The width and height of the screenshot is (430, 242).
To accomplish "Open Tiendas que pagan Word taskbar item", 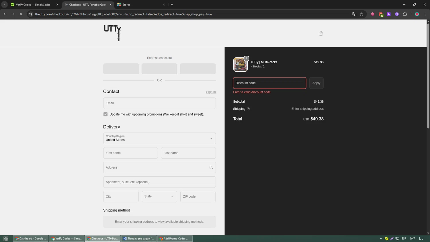I will pos(139,239).
